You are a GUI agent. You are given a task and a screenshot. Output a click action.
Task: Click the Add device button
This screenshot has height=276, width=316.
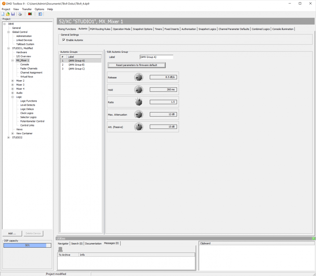coord(12,233)
